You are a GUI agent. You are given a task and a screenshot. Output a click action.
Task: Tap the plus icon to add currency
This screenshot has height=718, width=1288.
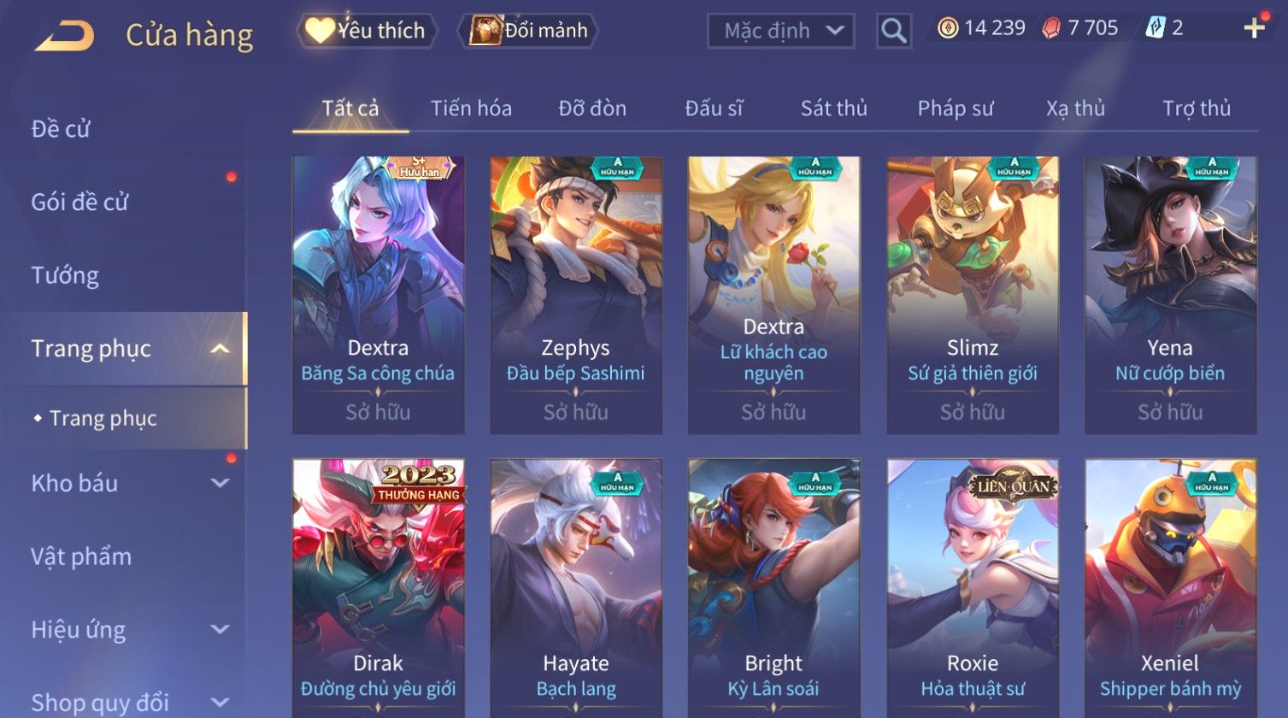pyautogui.click(x=1254, y=28)
